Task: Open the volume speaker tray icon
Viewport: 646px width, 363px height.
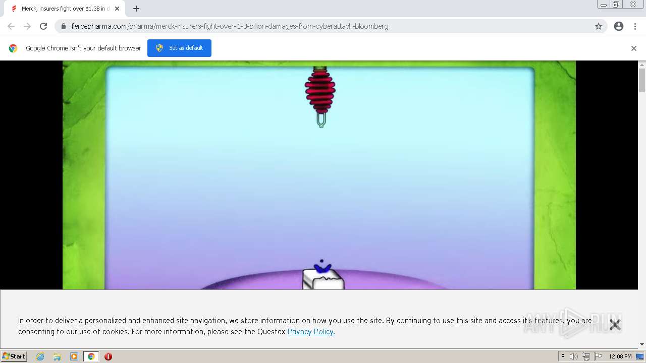Action: (x=574, y=356)
